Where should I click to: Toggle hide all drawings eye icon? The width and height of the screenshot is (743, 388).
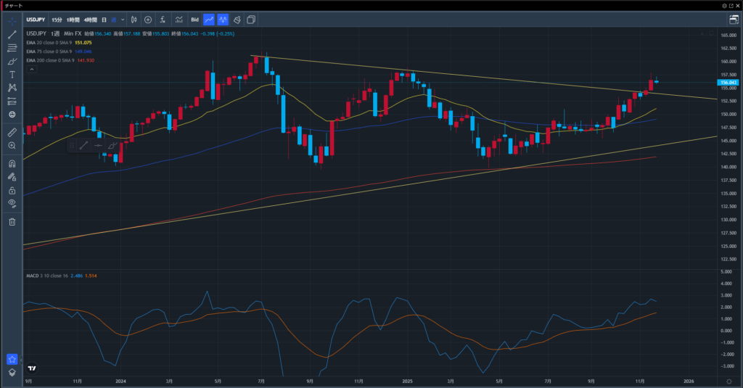[12, 203]
